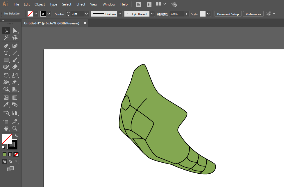This screenshot has width=284, height=187.
Task: Open the Object menu
Action: 40,4
